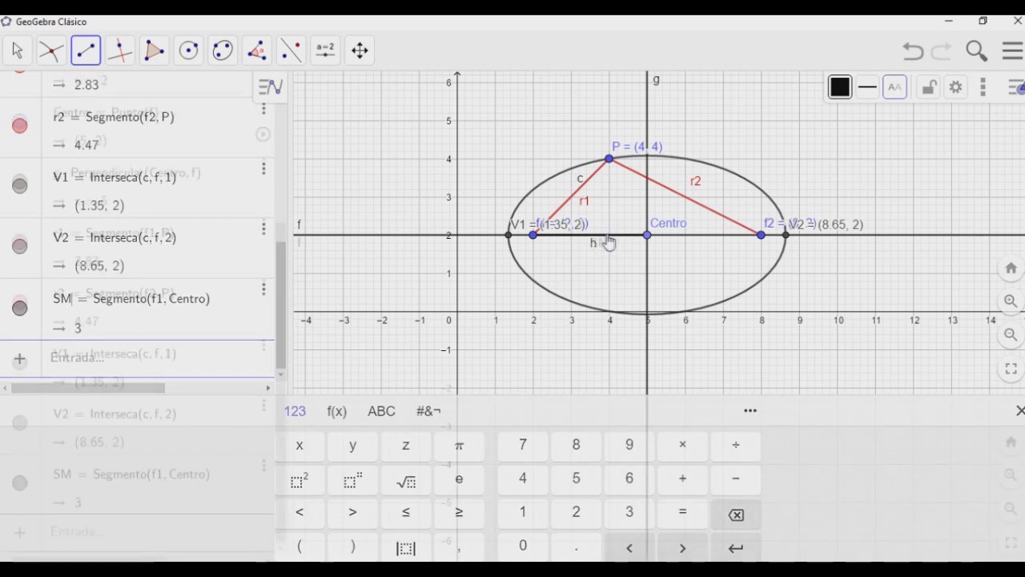Open the main hamburger menu

pyautogui.click(x=1013, y=51)
